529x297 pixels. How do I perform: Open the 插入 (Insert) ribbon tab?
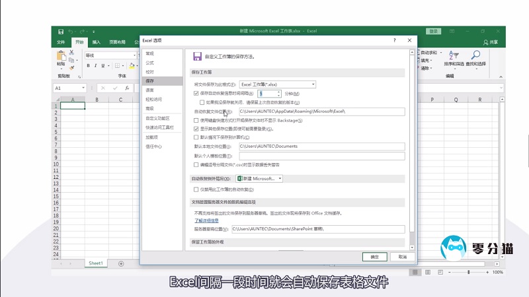97,42
